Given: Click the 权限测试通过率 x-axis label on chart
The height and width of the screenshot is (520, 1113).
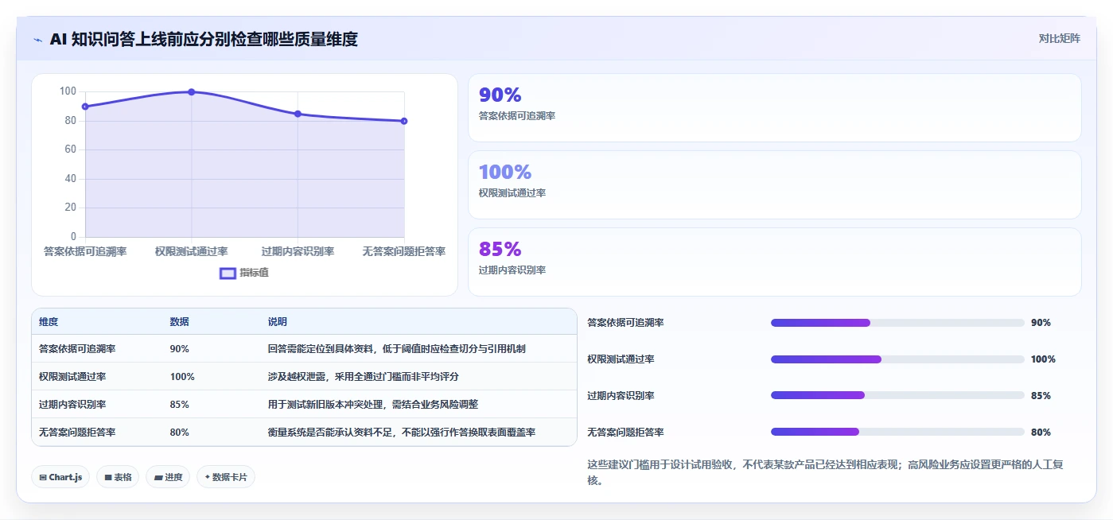Looking at the screenshot, I should [x=192, y=251].
